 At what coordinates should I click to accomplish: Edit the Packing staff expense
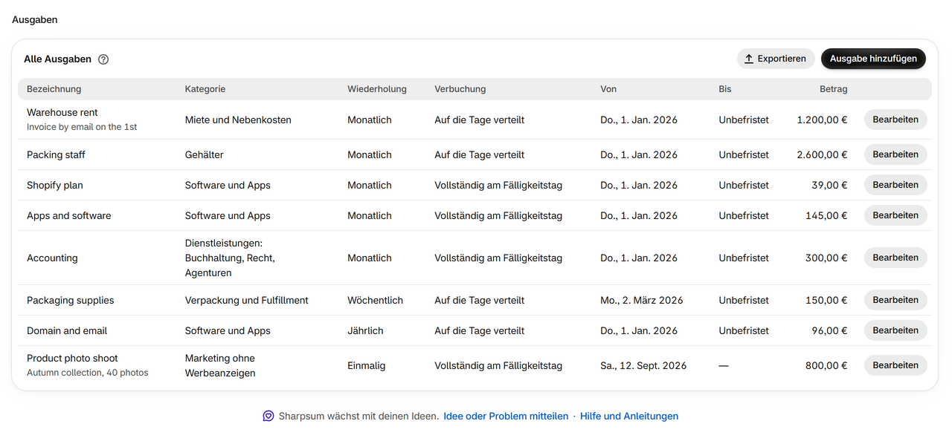click(x=895, y=154)
